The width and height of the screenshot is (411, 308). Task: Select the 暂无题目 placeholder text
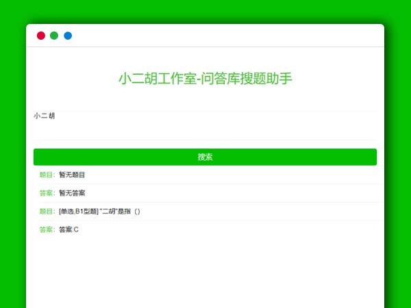tap(72, 175)
